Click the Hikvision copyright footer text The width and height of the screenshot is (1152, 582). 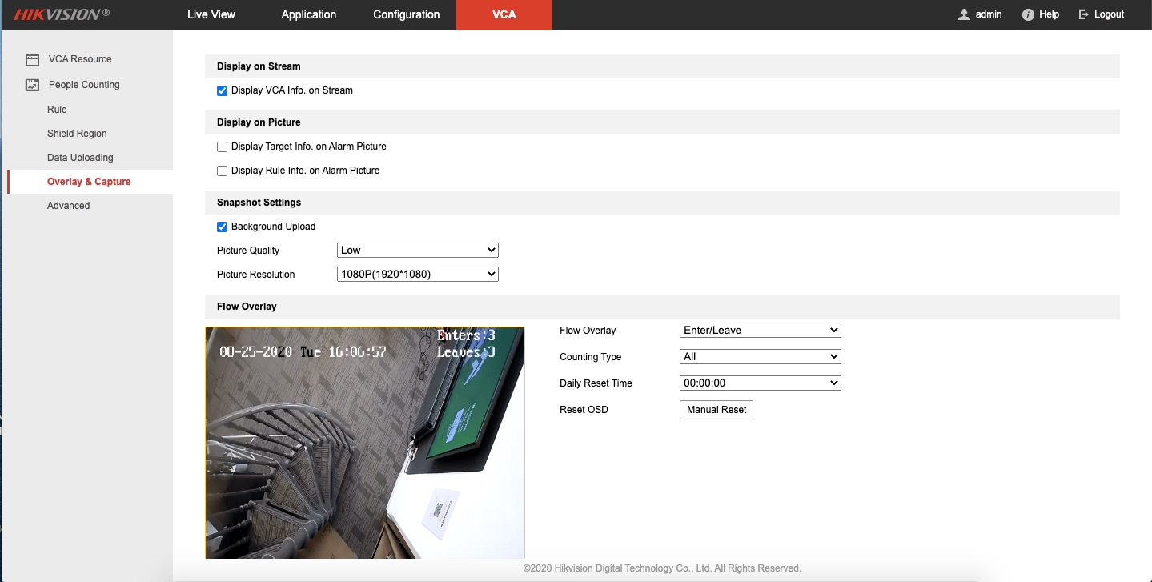662,568
